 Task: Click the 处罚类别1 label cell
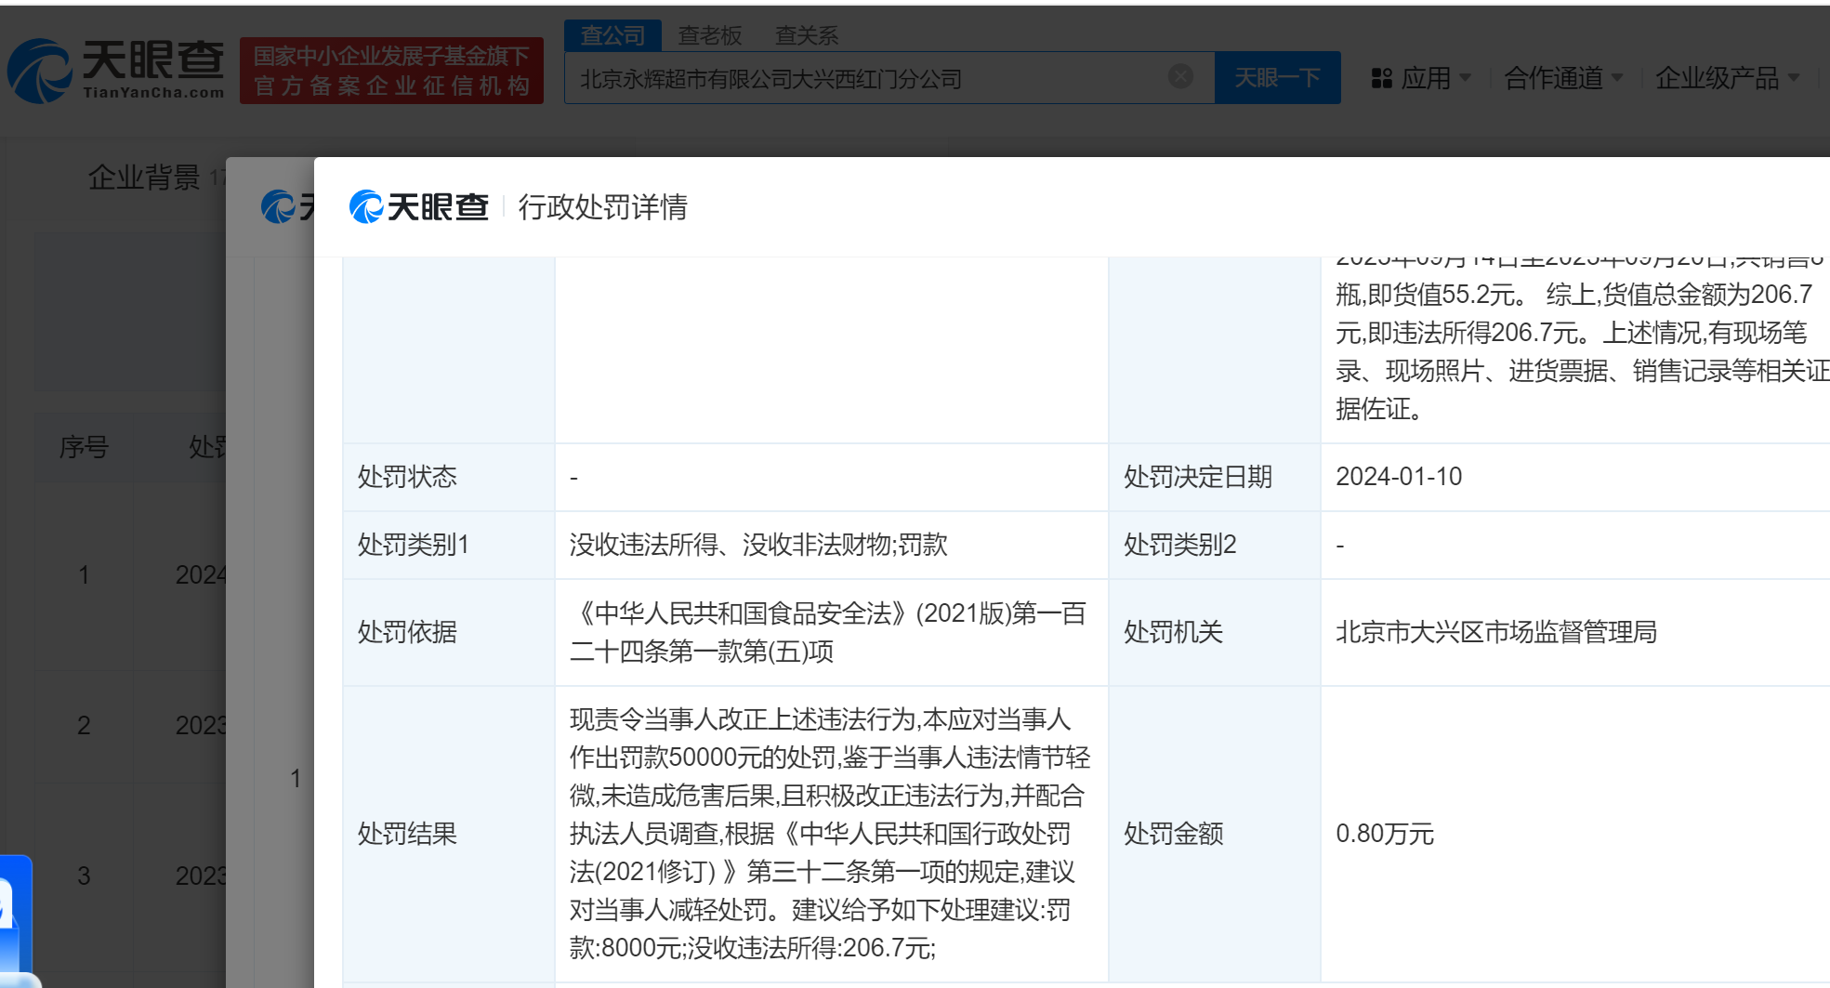(x=449, y=545)
